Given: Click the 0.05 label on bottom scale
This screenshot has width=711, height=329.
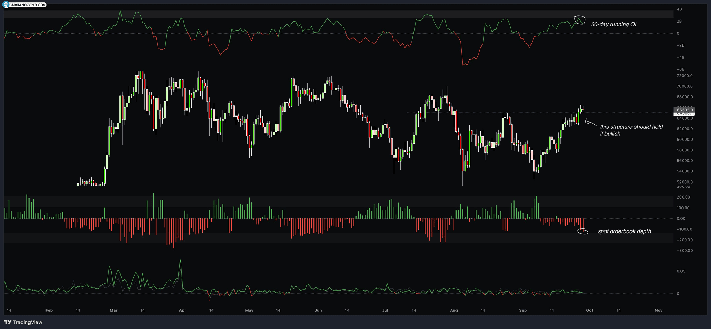Looking at the screenshot, I should coord(681,271).
